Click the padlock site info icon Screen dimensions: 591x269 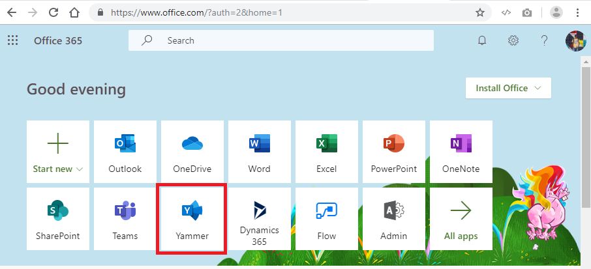coord(100,12)
